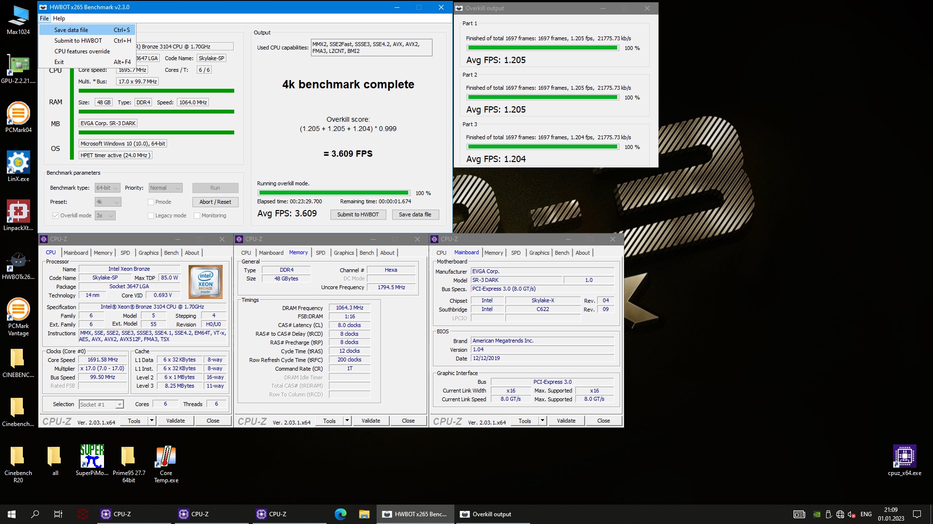Open Bench tab in Mainboard CPU-Z window
Viewport: 933px width, 524px height.
click(x=562, y=253)
